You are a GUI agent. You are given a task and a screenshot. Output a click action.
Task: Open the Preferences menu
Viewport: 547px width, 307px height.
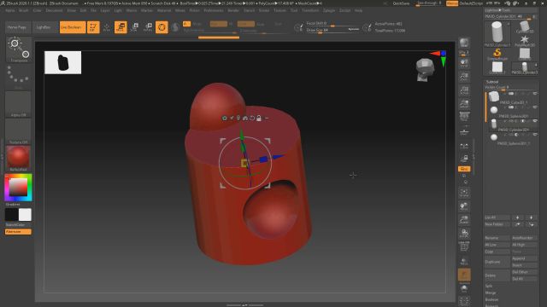pyautogui.click(x=214, y=10)
